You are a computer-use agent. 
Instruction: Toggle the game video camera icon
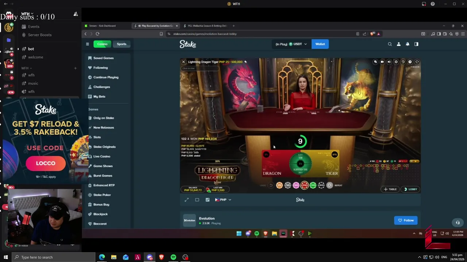pyautogui.click(x=382, y=62)
